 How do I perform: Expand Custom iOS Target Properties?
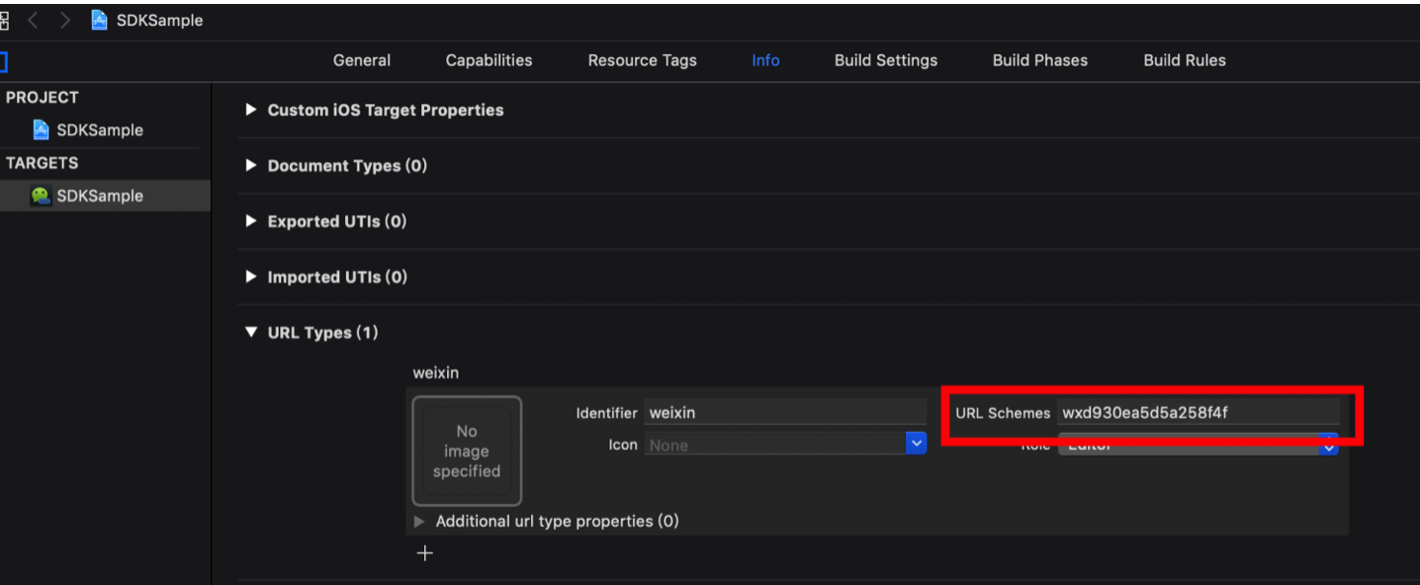pos(251,110)
